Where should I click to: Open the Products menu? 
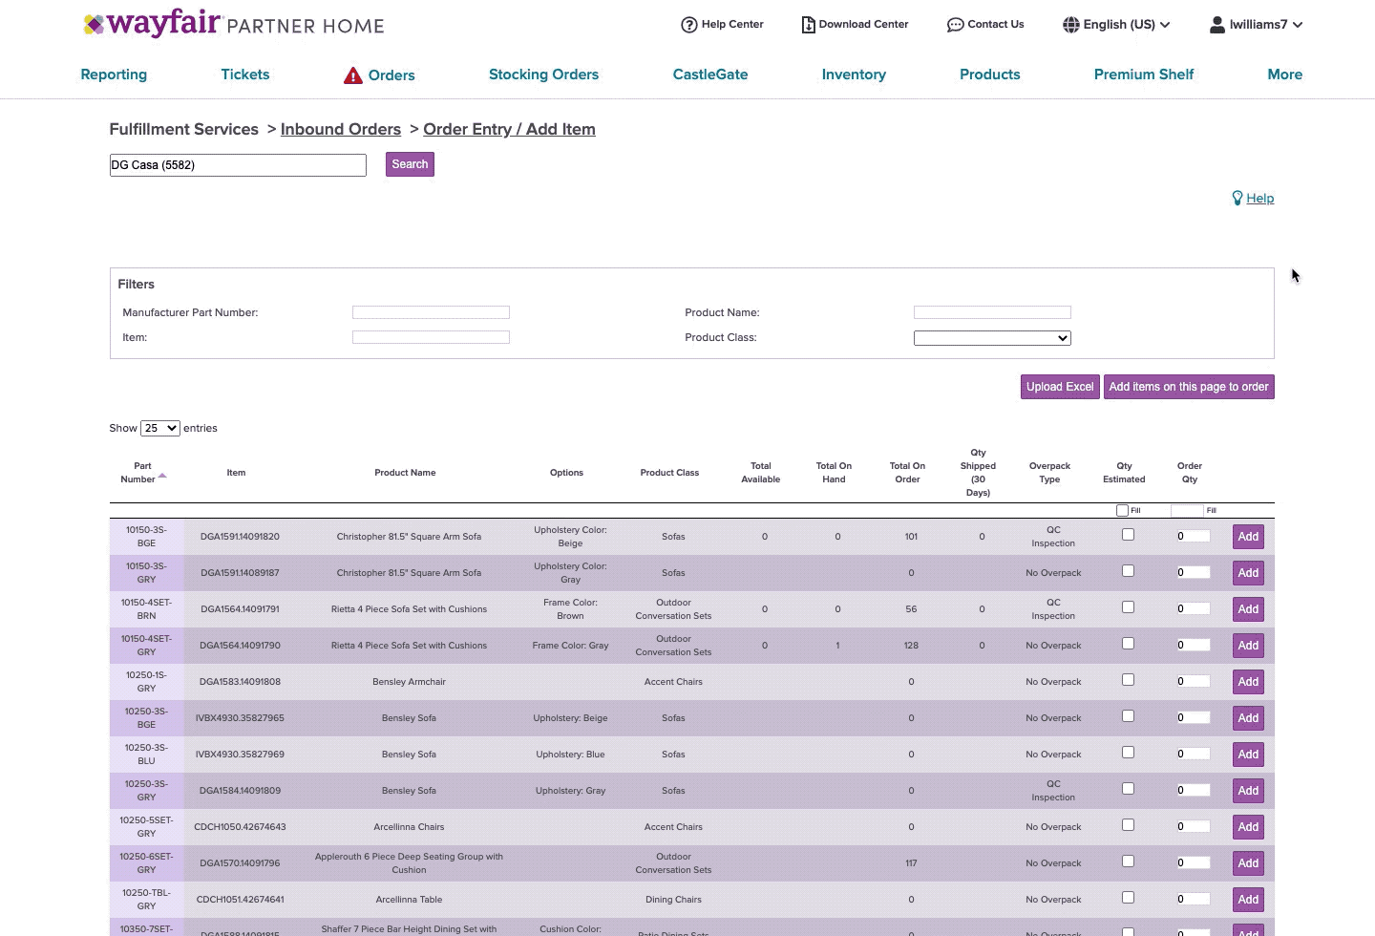(989, 74)
